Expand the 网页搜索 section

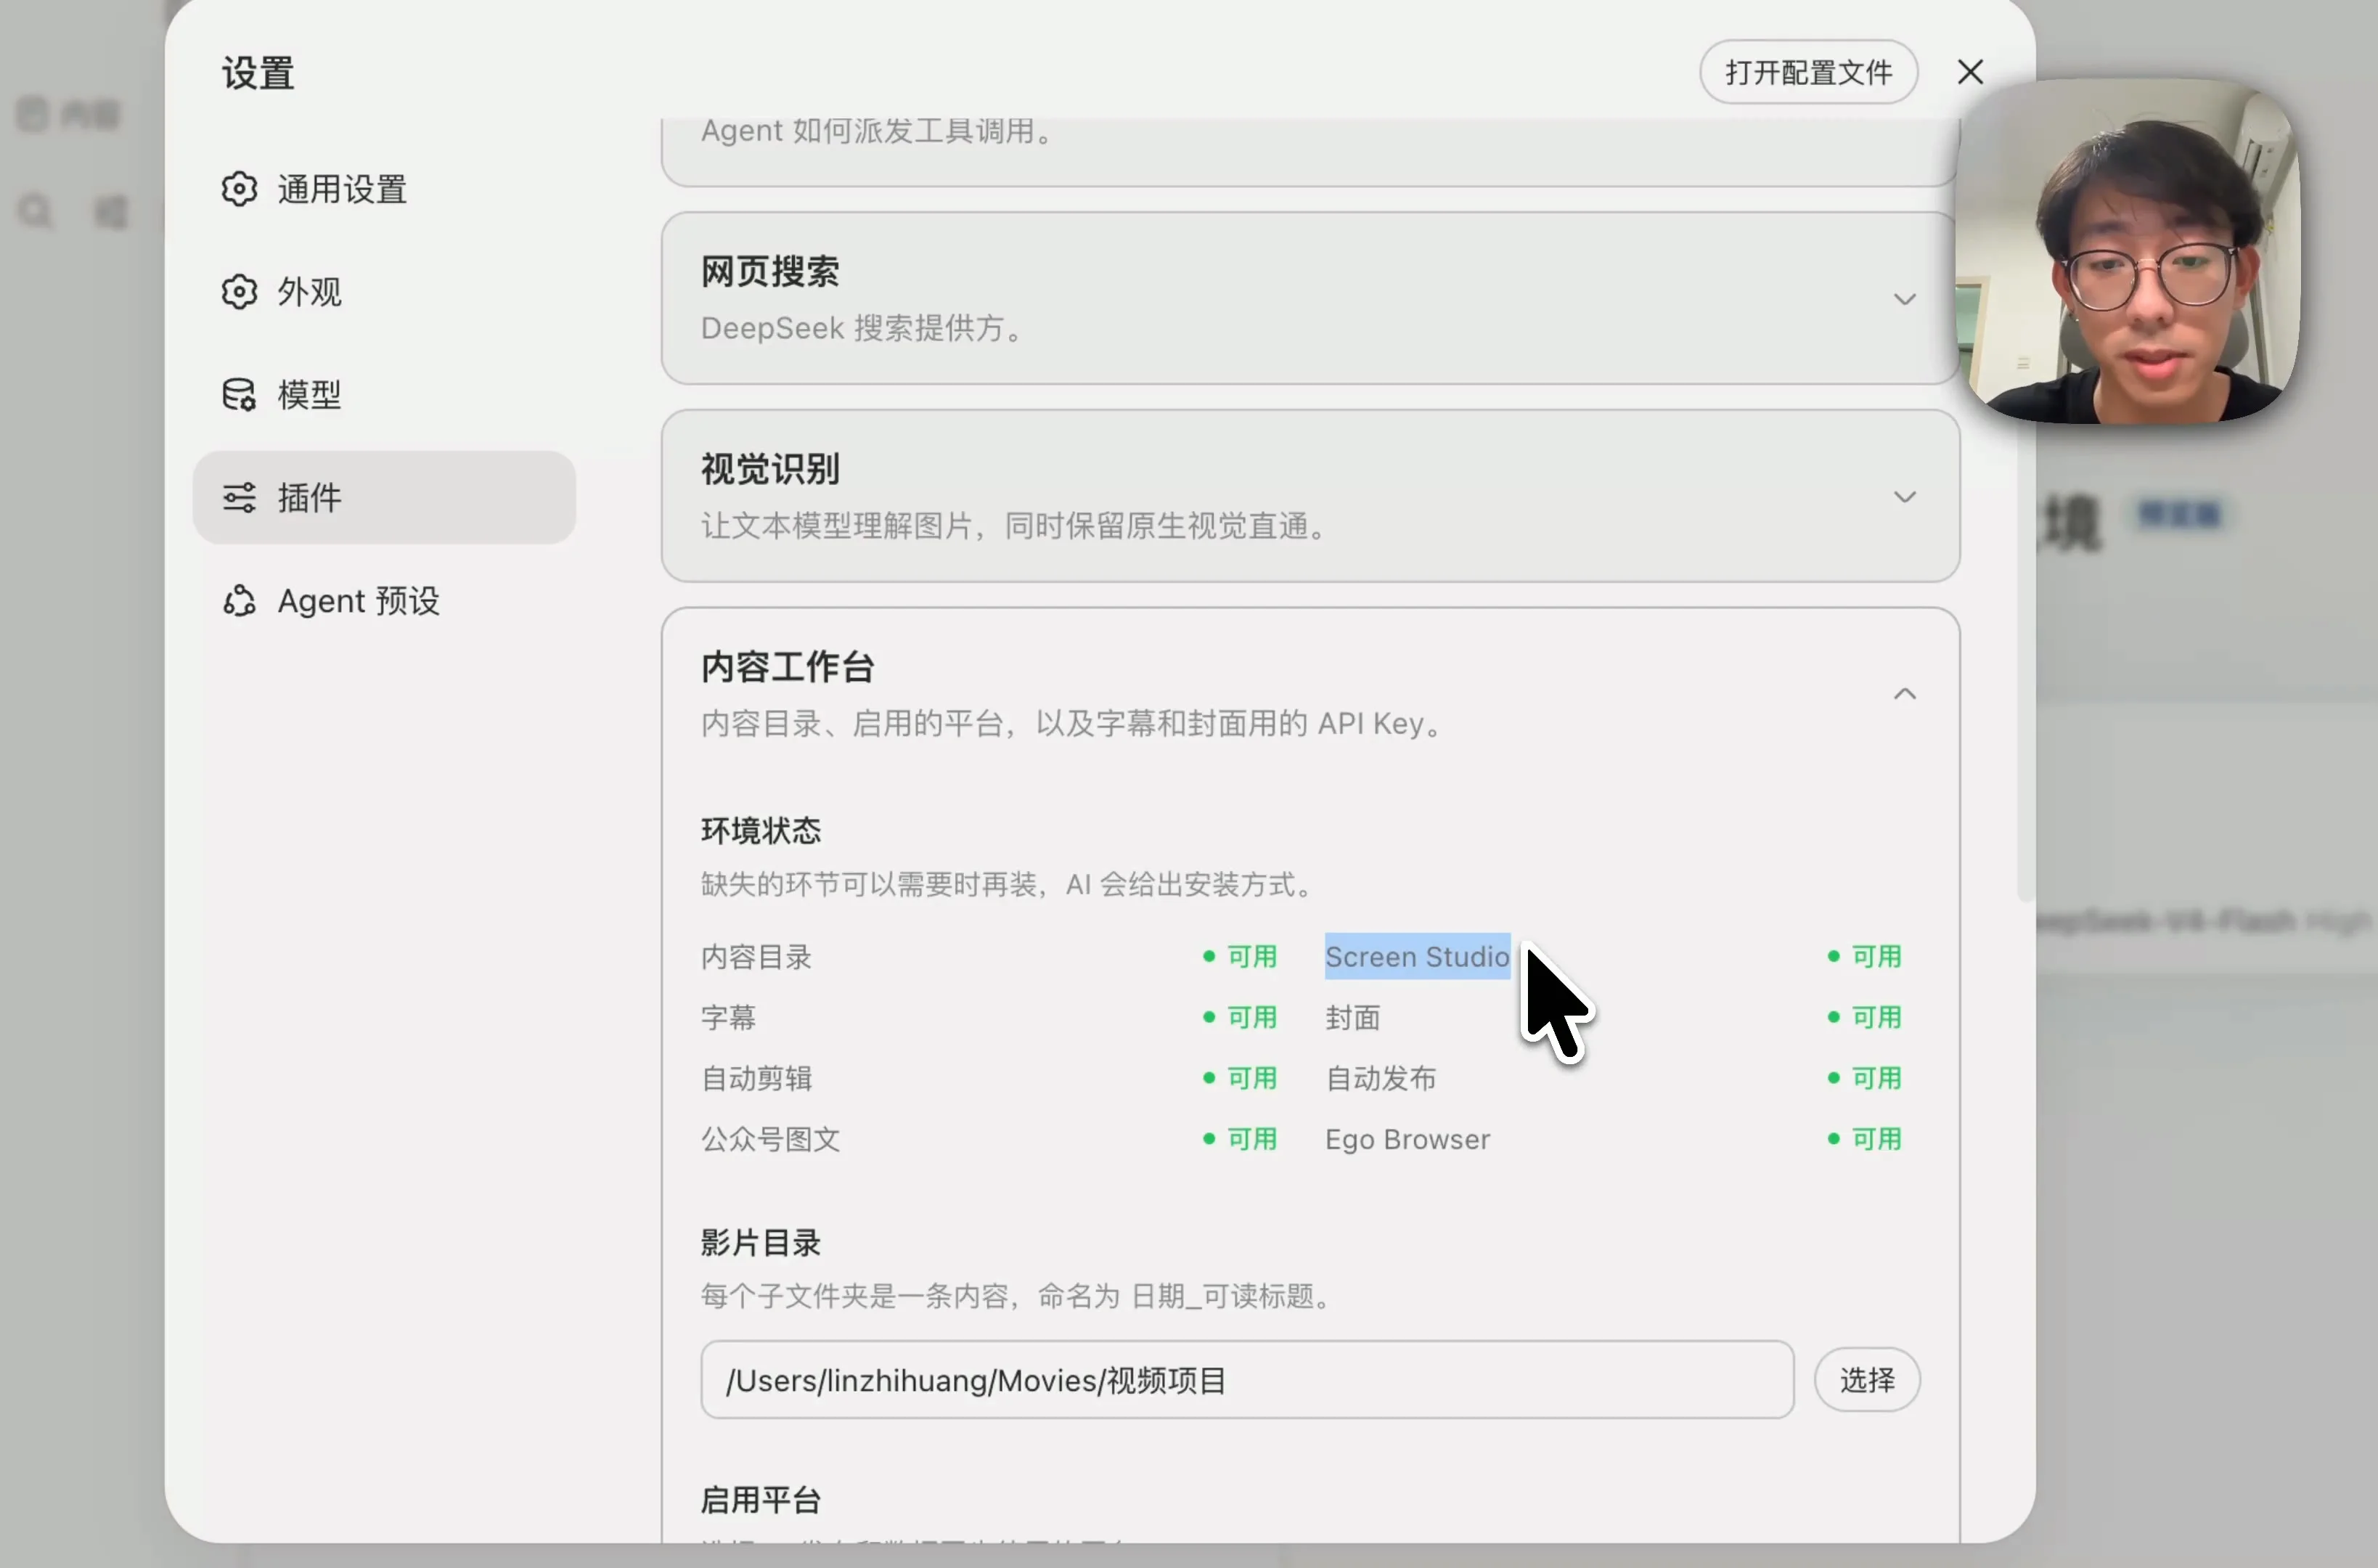1904,299
